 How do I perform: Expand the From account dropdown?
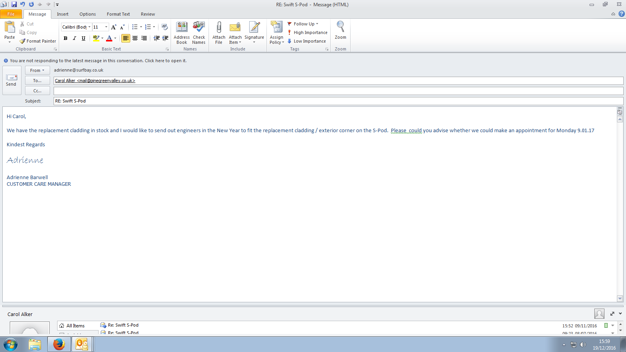click(37, 70)
